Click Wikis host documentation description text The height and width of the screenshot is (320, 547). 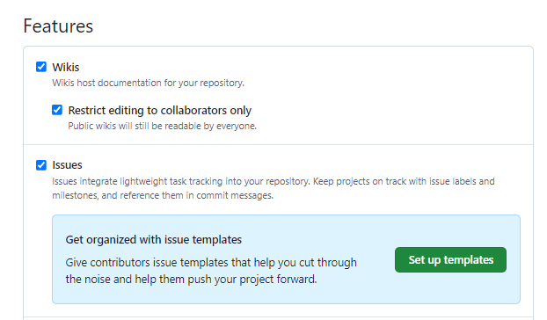(x=149, y=83)
